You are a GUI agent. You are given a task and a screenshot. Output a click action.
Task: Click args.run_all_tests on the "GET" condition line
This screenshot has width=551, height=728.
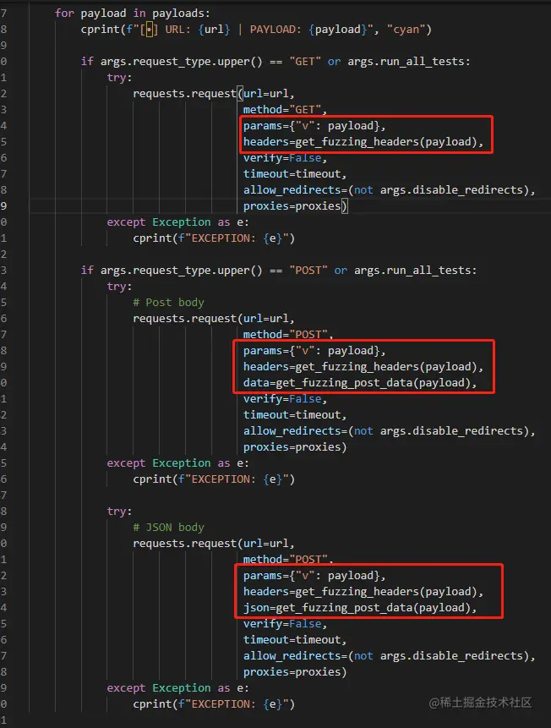[408, 61]
